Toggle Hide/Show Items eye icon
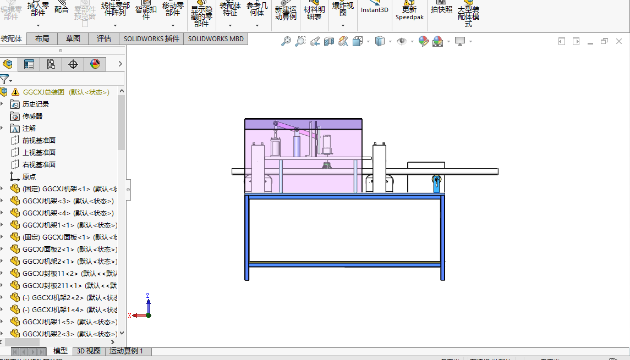 [401, 41]
